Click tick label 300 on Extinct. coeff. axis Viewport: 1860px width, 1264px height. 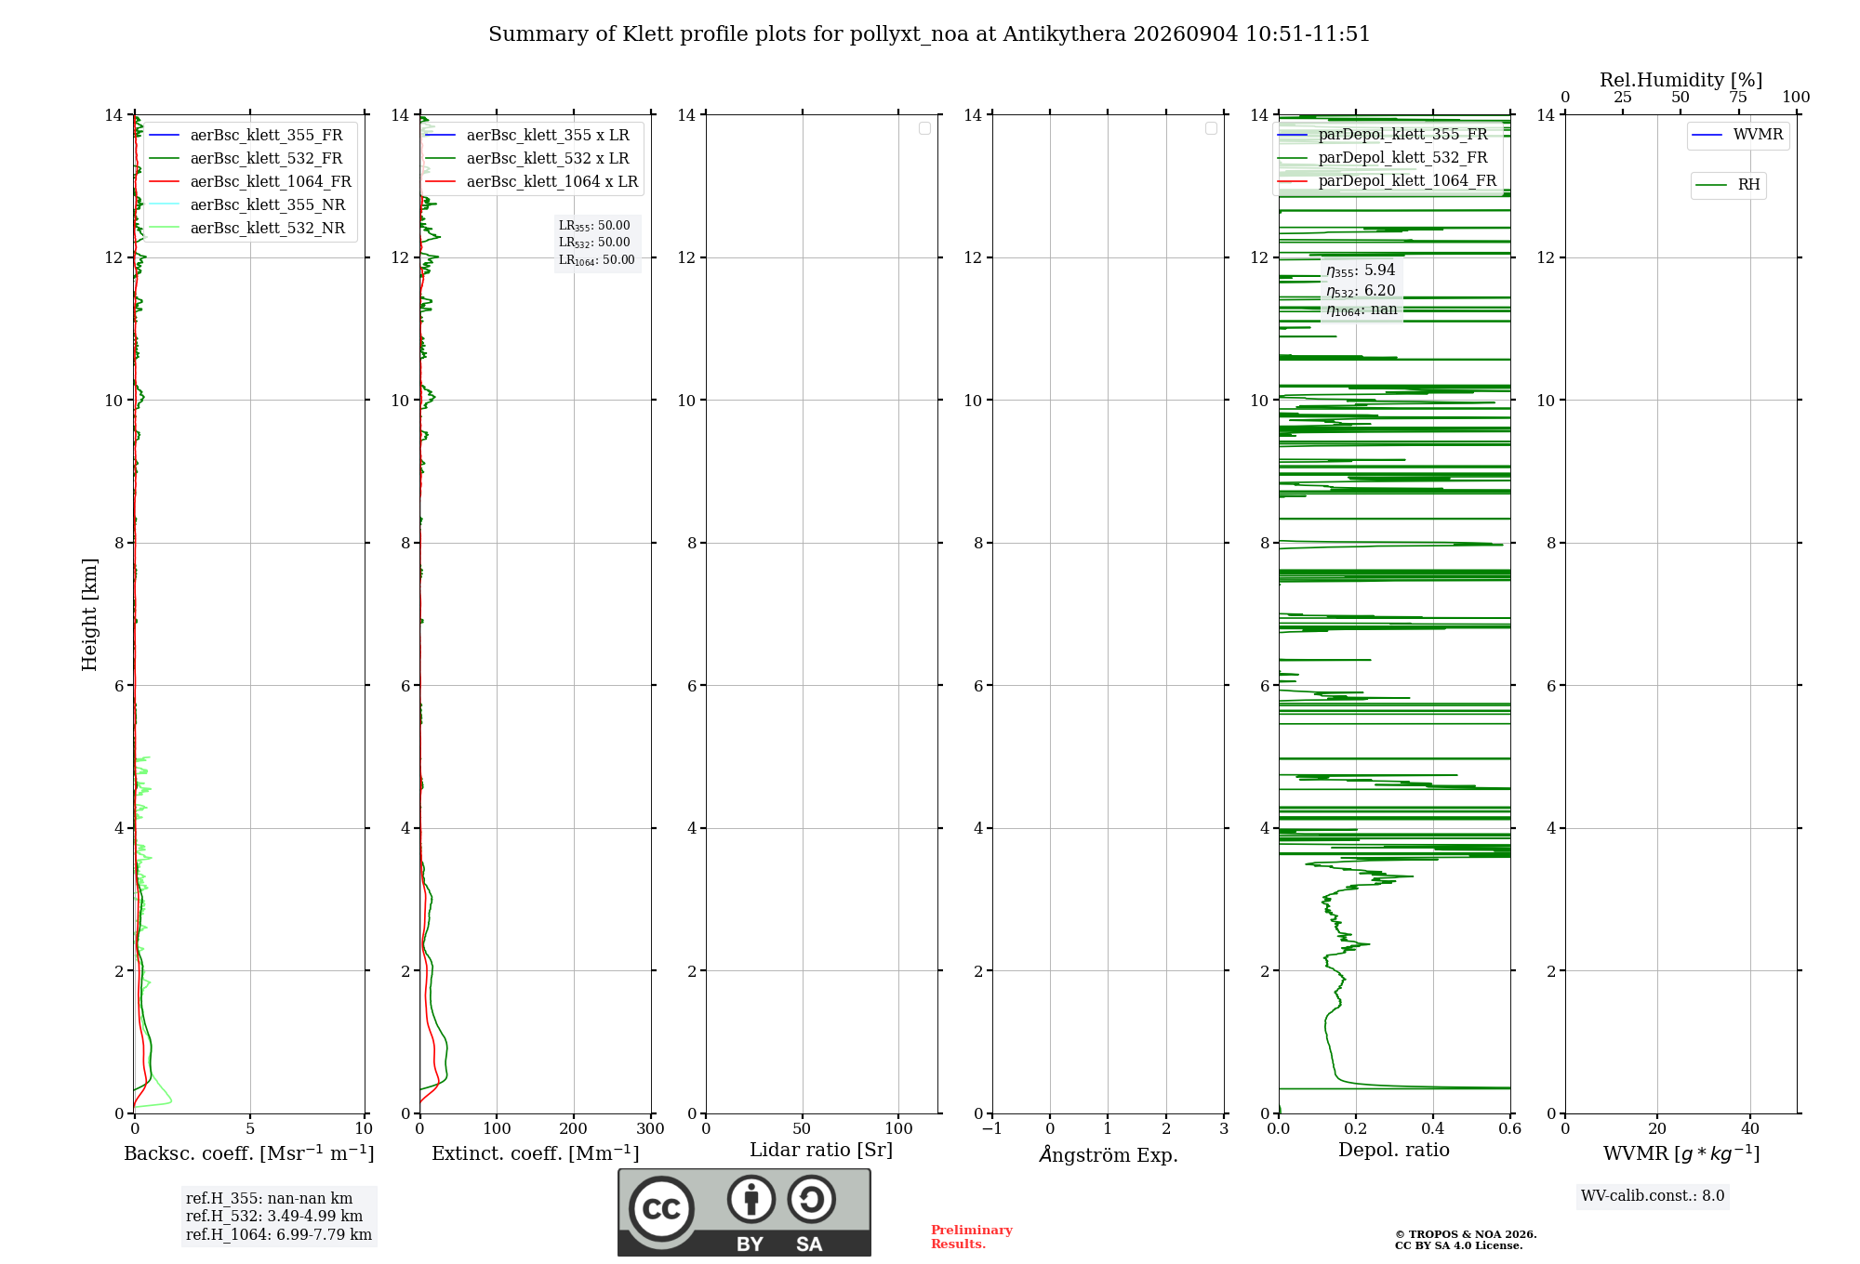point(650,1129)
